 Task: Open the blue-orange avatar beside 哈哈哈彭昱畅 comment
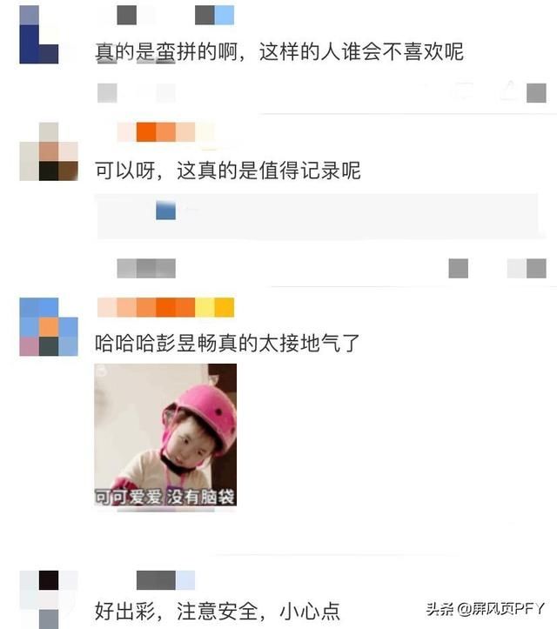(x=49, y=327)
